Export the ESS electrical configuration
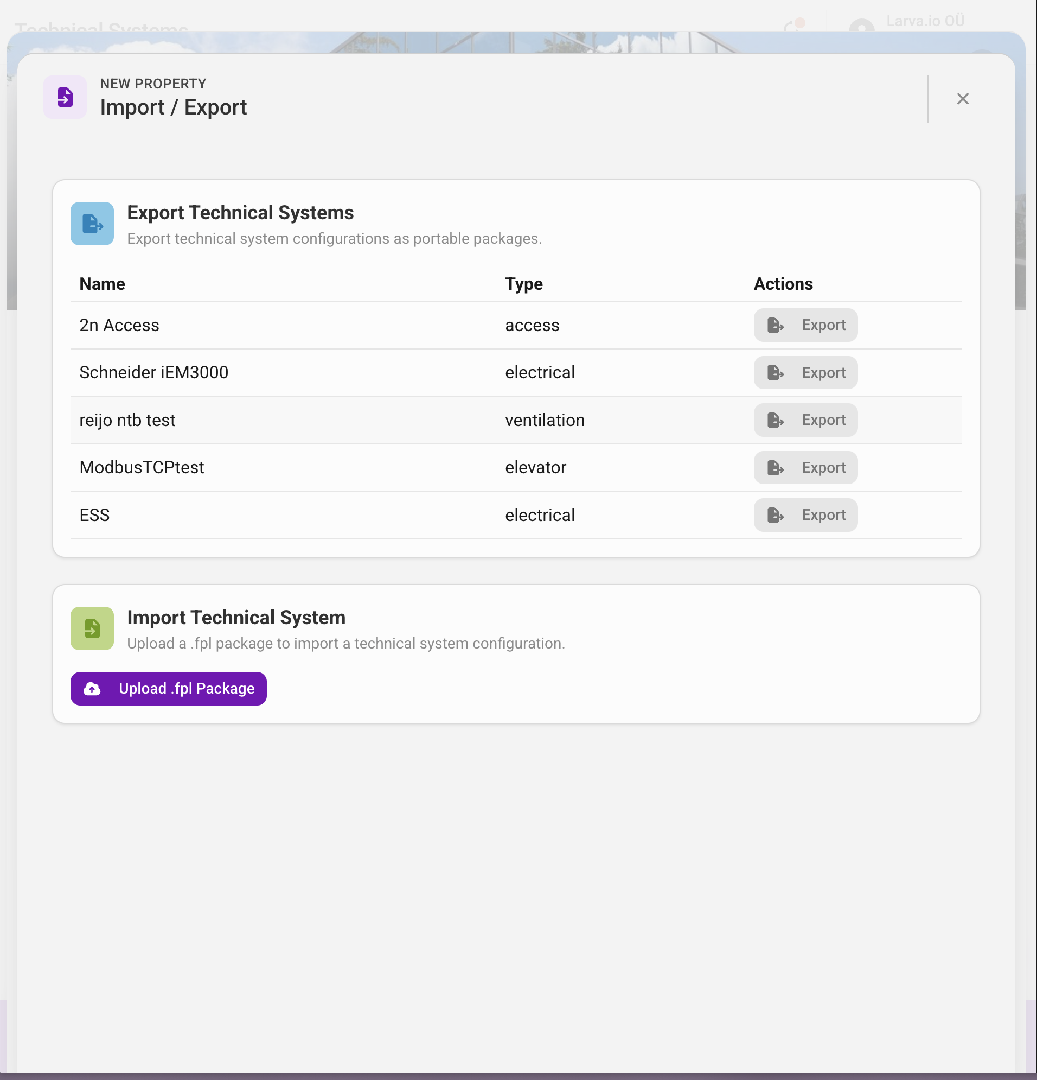The image size is (1037, 1080). click(805, 514)
